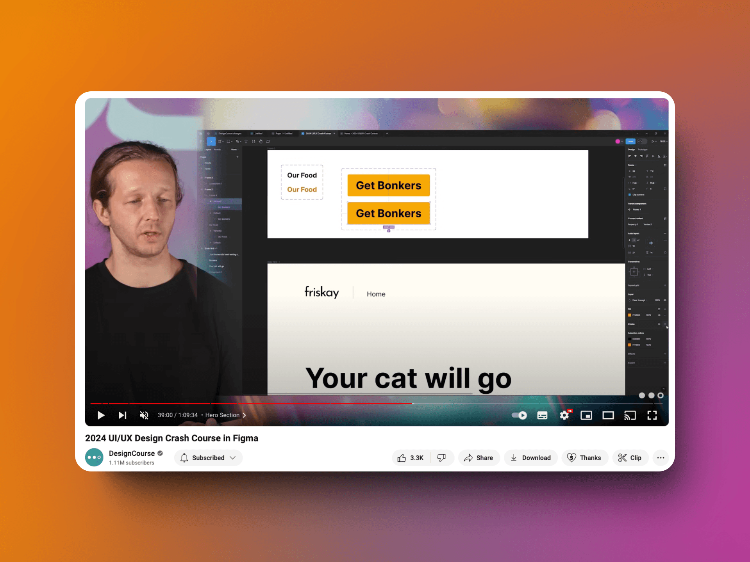Screen dimensions: 750x562
Task: Click the cast icon
Action: (x=630, y=415)
